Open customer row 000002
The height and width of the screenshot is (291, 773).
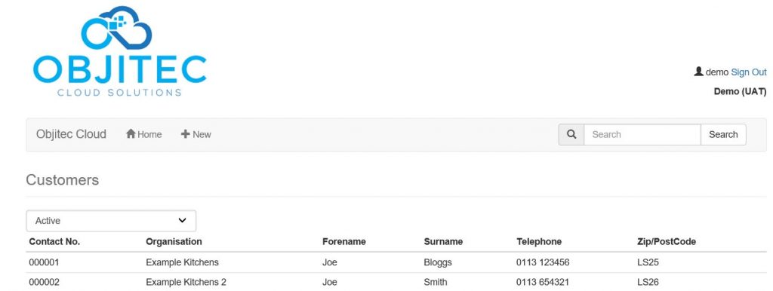pos(396,282)
